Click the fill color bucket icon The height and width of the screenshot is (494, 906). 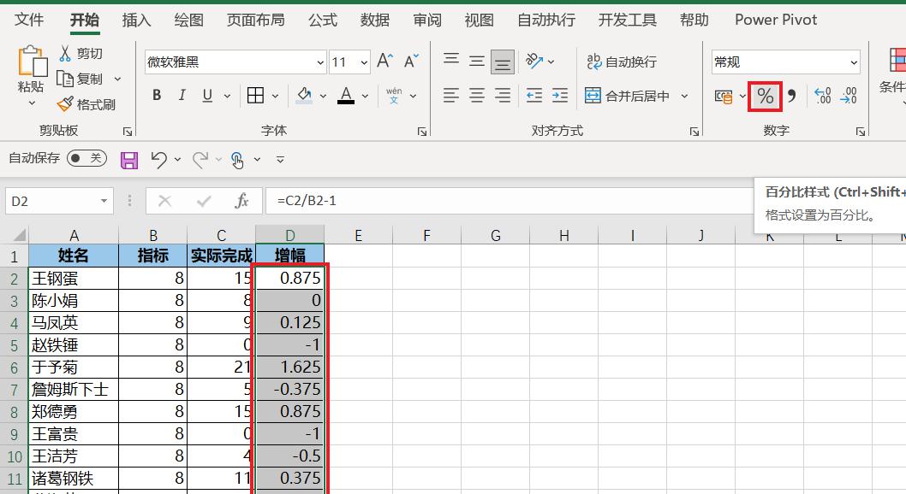304,95
